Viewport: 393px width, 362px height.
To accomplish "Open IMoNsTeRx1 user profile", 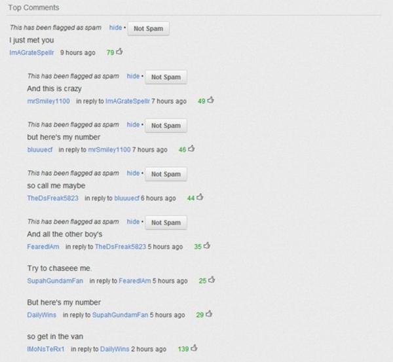I will pos(46,349).
